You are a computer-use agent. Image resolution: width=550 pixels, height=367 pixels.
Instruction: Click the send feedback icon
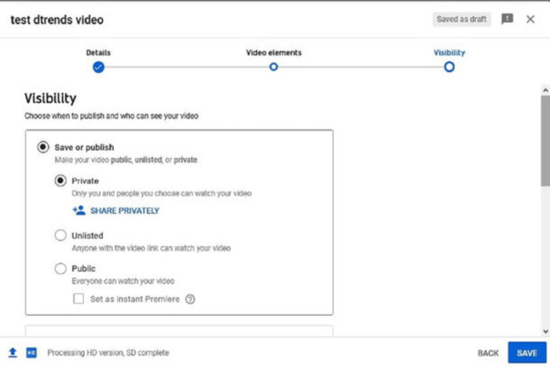[508, 19]
